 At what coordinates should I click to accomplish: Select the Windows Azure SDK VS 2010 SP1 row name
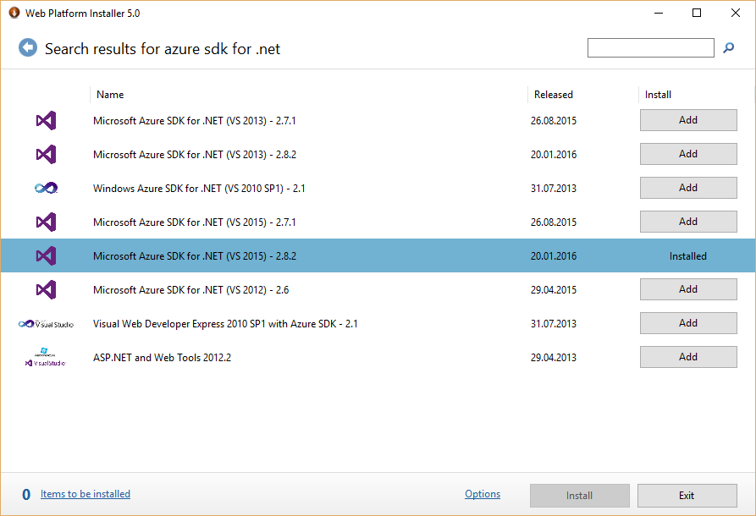[x=199, y=189]
